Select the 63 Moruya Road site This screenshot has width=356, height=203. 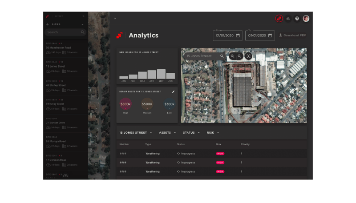coord(56,141)
